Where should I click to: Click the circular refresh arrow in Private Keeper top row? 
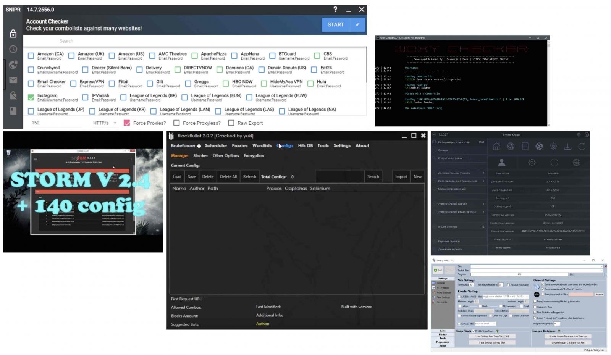pos(582,146)
